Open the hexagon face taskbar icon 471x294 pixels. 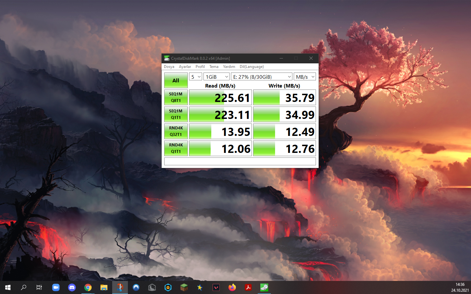pyautogui.click(x=168, y=287)
